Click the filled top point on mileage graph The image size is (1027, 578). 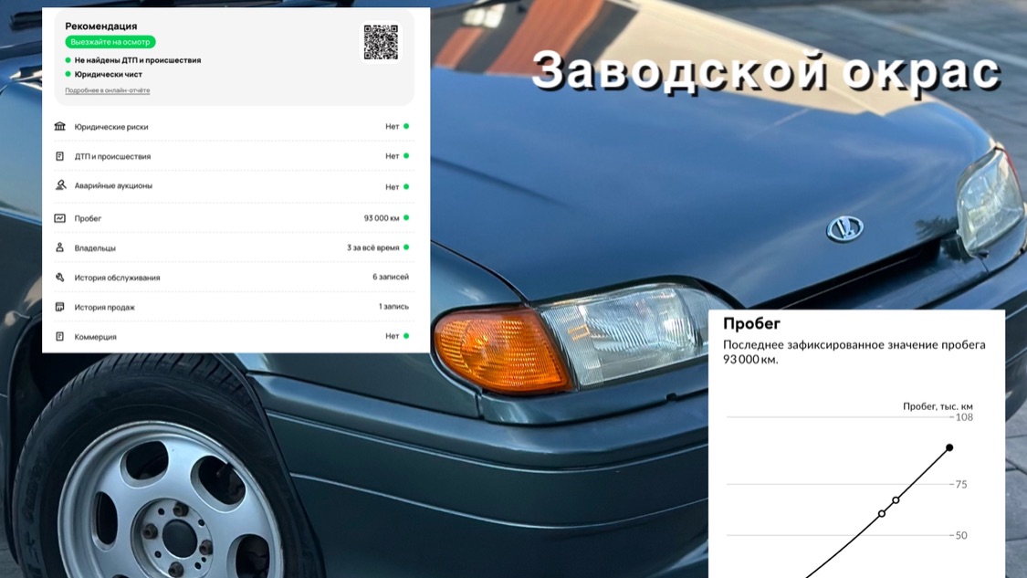[949, 447]
